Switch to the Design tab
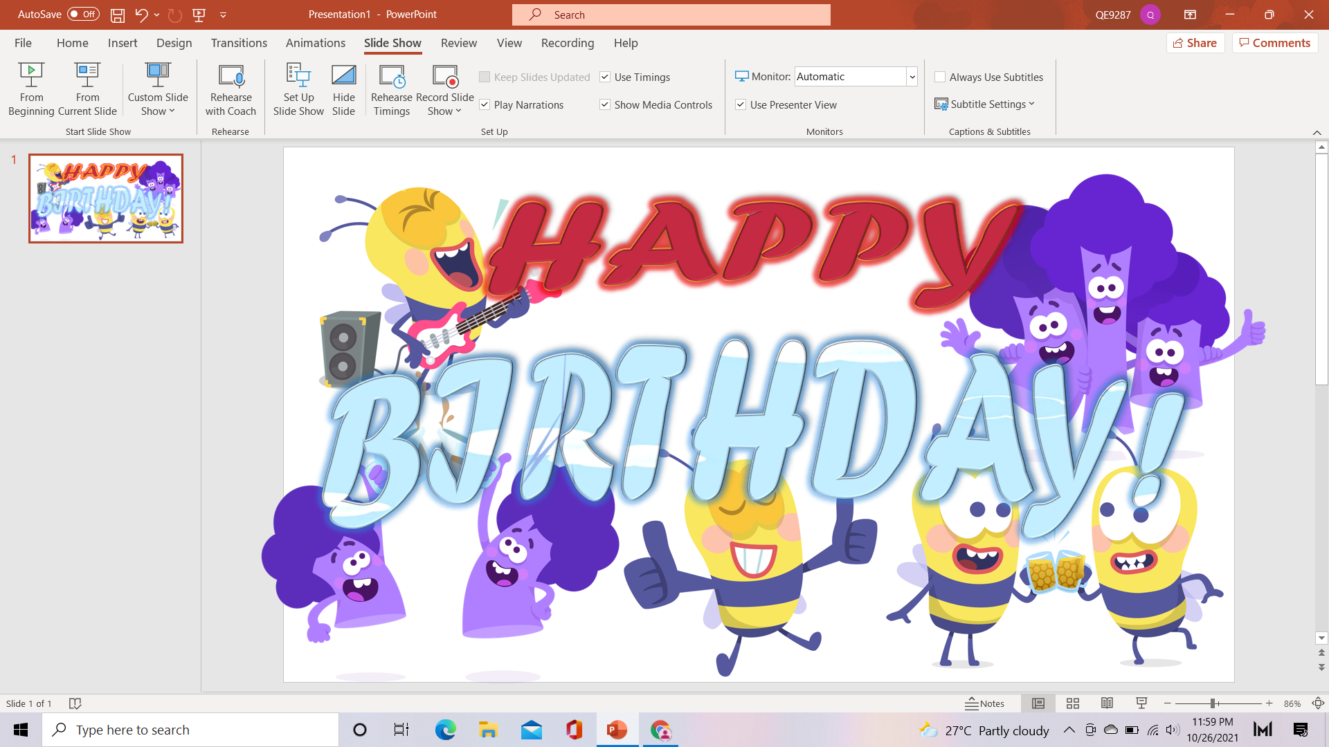The width and height of the screenshot is (1329, 747). click(174, 43)
